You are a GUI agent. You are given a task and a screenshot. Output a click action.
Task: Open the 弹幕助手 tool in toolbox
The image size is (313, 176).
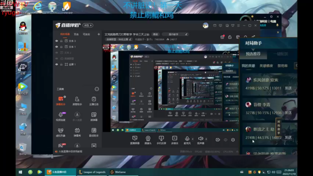[x=61, y=101]
